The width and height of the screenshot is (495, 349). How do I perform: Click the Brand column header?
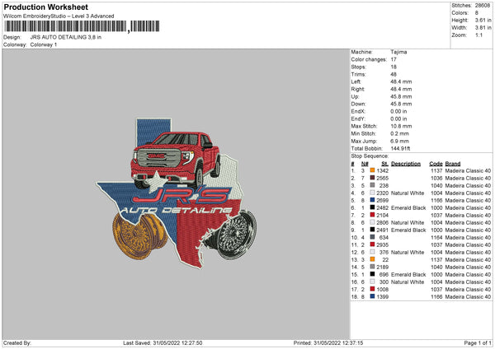click(453, 163)
